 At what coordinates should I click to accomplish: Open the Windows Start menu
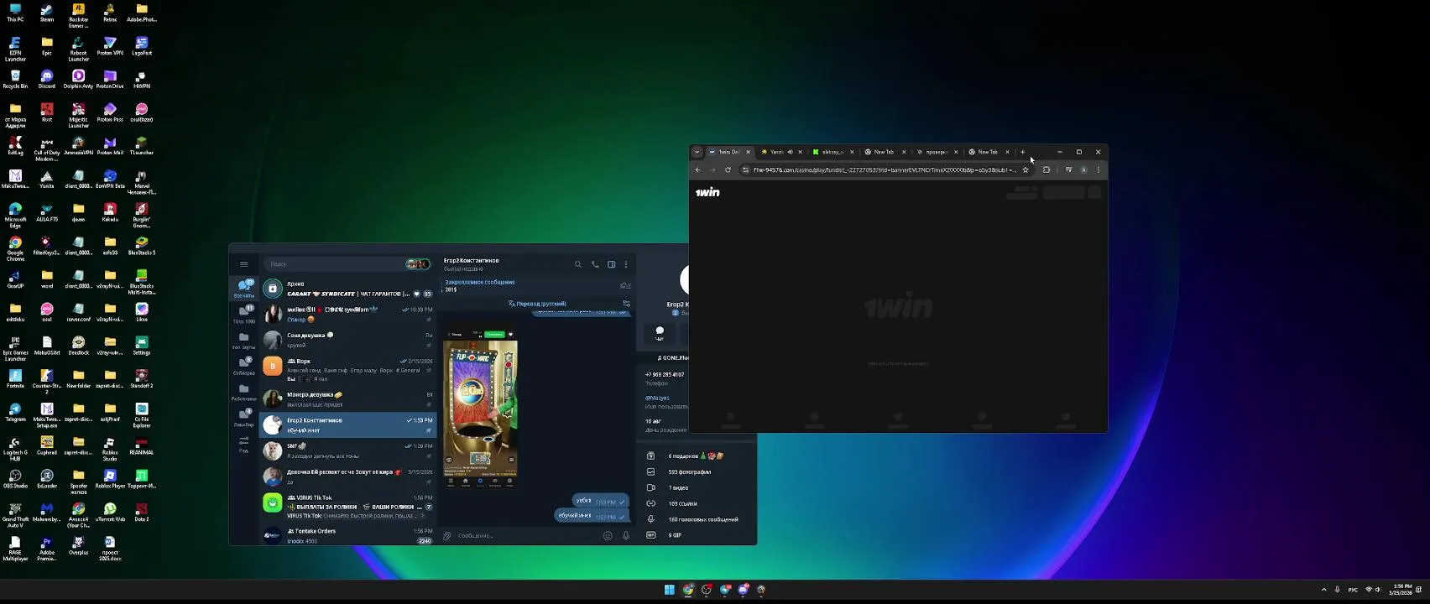(x=670, y=590)
